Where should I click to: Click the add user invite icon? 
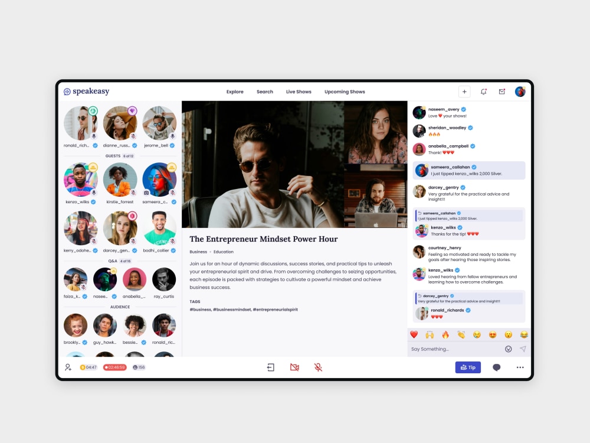coord(68,367)
